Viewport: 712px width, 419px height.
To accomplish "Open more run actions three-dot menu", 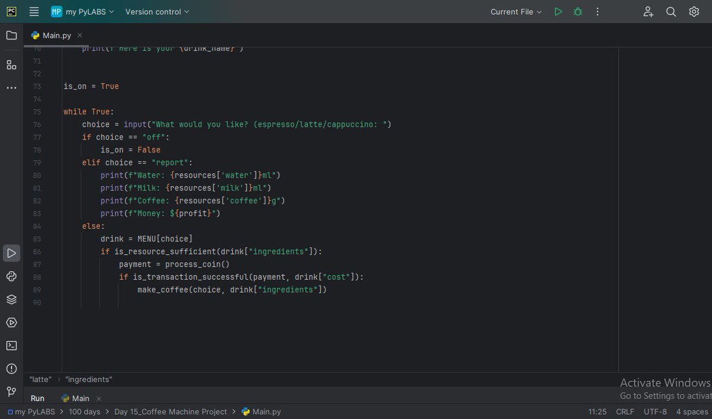I will pos(597,12).
